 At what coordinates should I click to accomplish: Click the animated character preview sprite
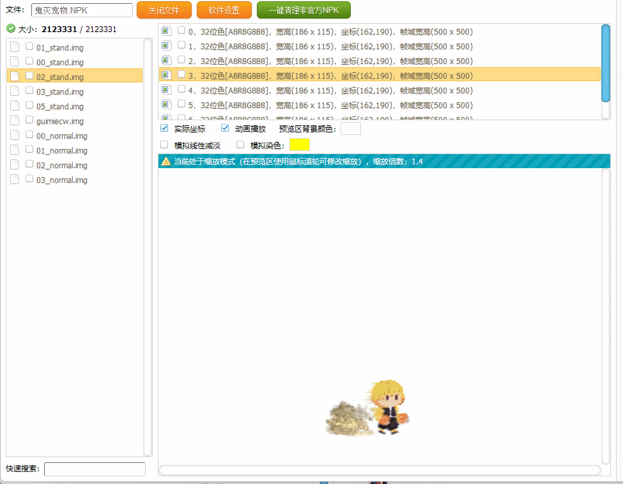coord(367,408)
